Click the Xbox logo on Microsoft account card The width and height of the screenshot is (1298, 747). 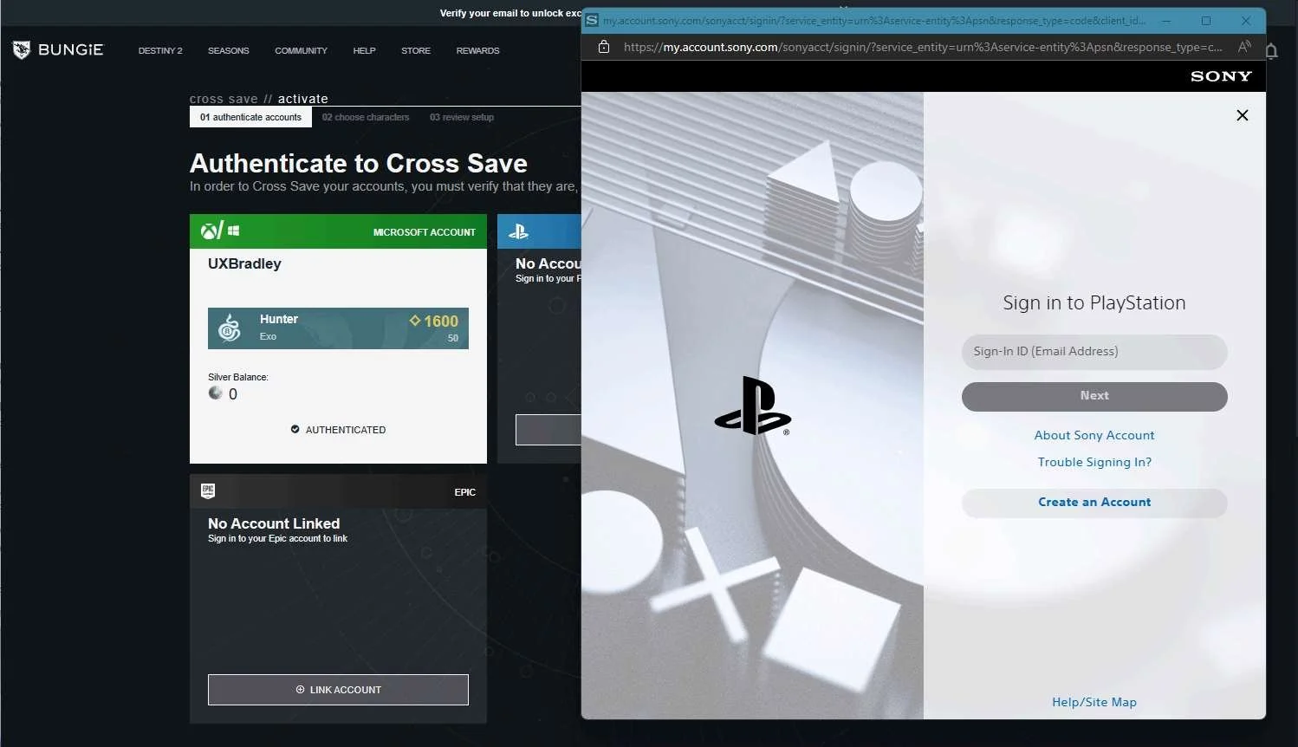[209, 231]
